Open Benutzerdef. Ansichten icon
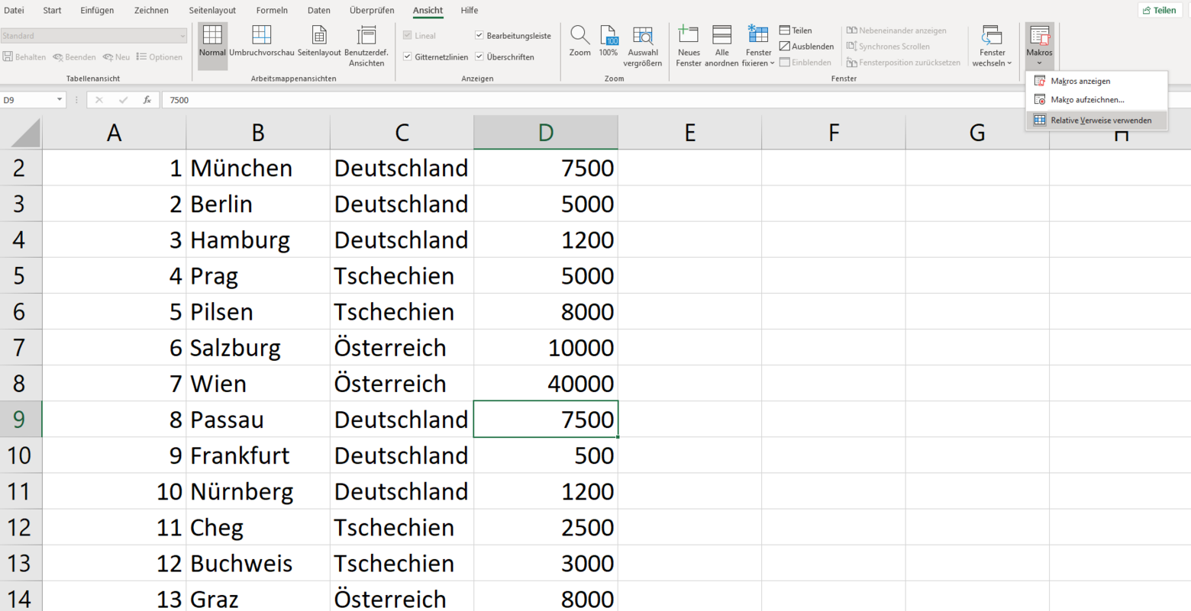 pyautogui.click(x=366, y=34)
